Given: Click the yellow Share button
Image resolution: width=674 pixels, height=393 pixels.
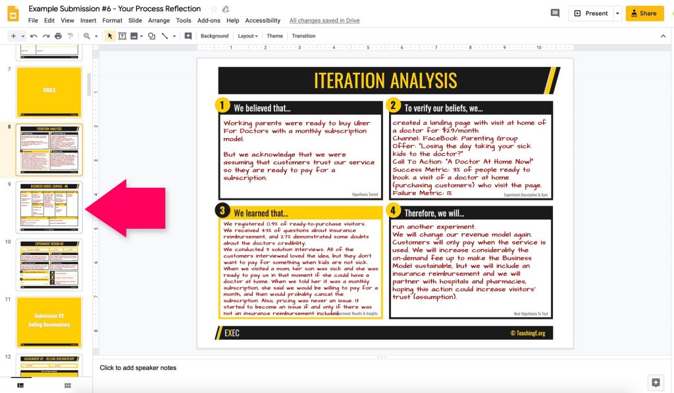Looking at the screenshot, I should coord(644,13).
